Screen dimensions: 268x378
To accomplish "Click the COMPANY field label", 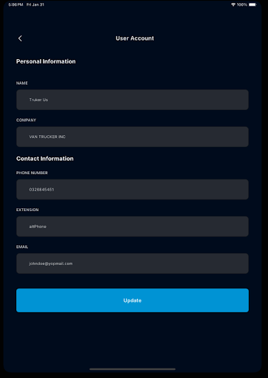I will tap(26, 120).
